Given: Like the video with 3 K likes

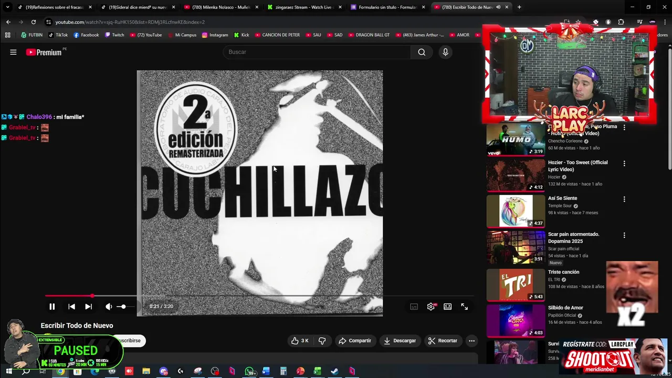Looking at the screenshot, I should click(x=300, y=341).
